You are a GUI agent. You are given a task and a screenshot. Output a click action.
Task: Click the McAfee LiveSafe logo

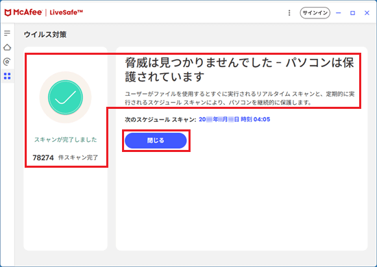[44, 12]
